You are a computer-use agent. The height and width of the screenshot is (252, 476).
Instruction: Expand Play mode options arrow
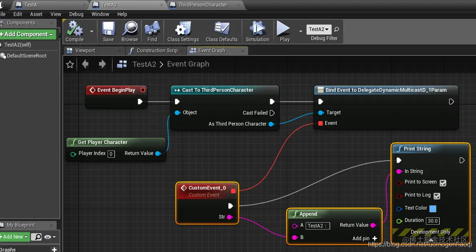(300, 31)
